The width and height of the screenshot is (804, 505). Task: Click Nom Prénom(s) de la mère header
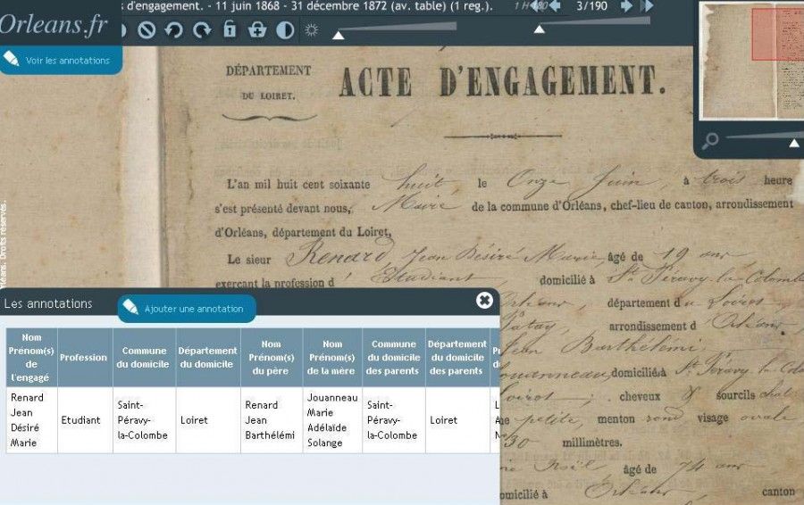coord(332,358)
